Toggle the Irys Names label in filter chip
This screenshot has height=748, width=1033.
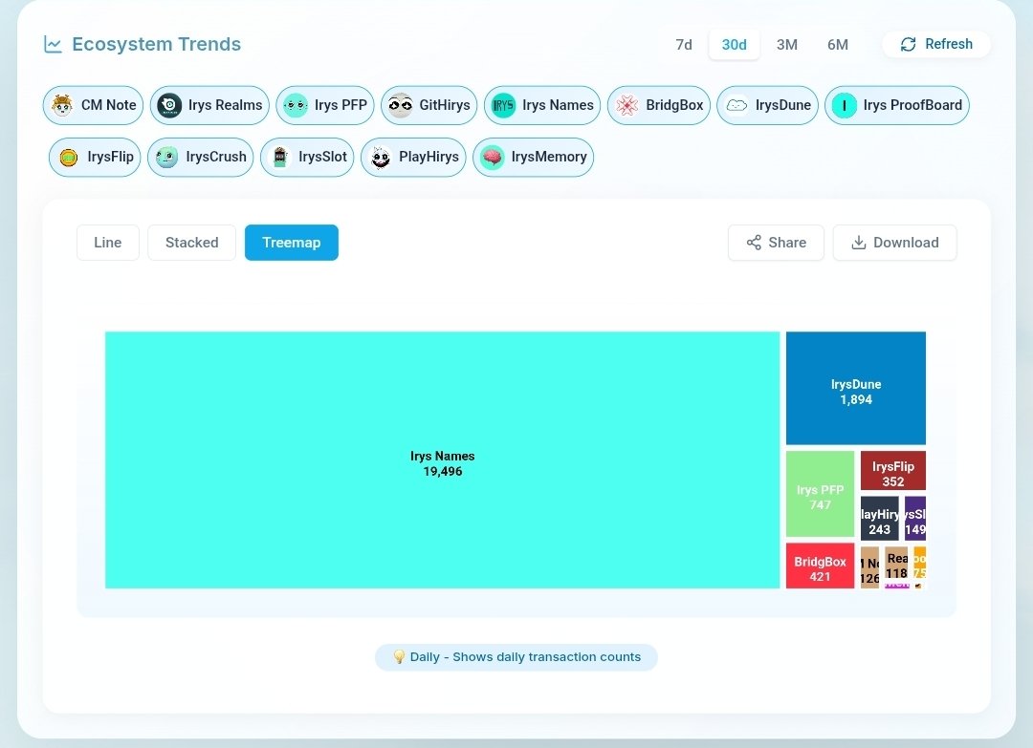pos(558,105)
